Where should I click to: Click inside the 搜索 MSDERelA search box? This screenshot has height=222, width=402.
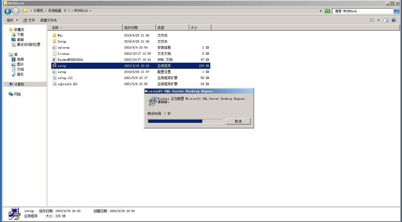[x=360, y=11]
